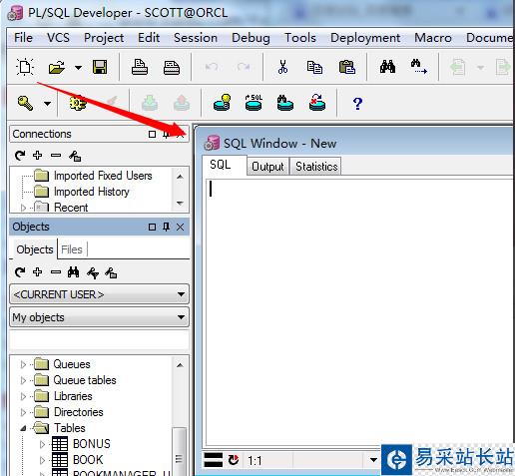Add a connection with plus icon
Screen dimensions: 515x476
coord(38,155)
